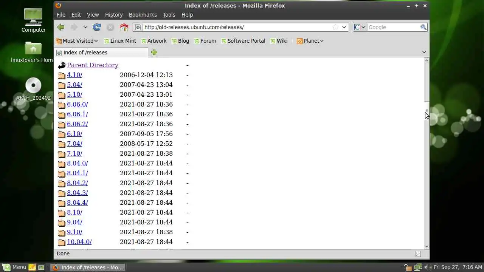
Task: Open the Bookmarks menu
Action: click(x=143, y=15)
